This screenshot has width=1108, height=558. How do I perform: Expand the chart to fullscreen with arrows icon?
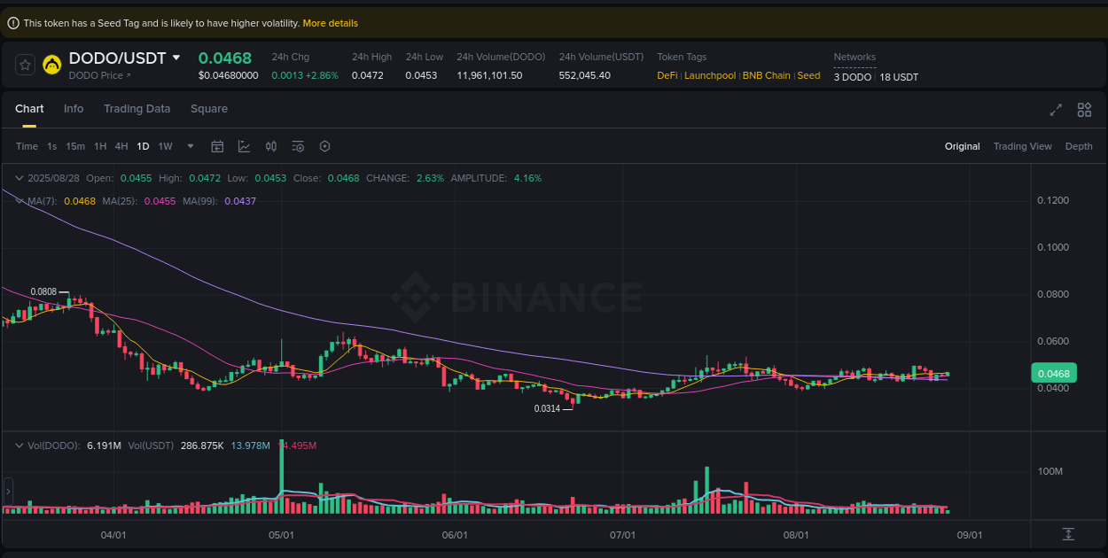pyautogui.click(x=1056, y=110)
